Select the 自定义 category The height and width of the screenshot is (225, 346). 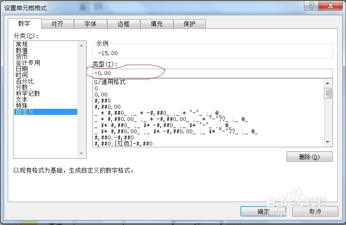tap(46, 112)
